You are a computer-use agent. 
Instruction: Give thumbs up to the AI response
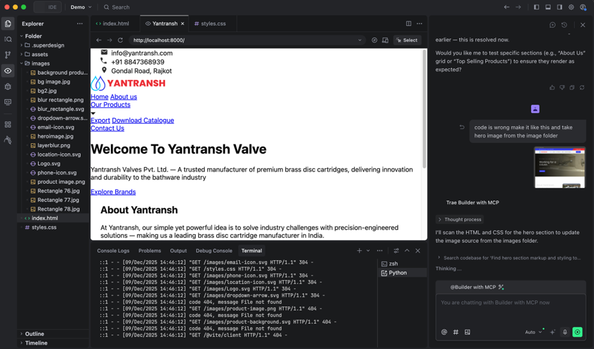tap(553, 88)
